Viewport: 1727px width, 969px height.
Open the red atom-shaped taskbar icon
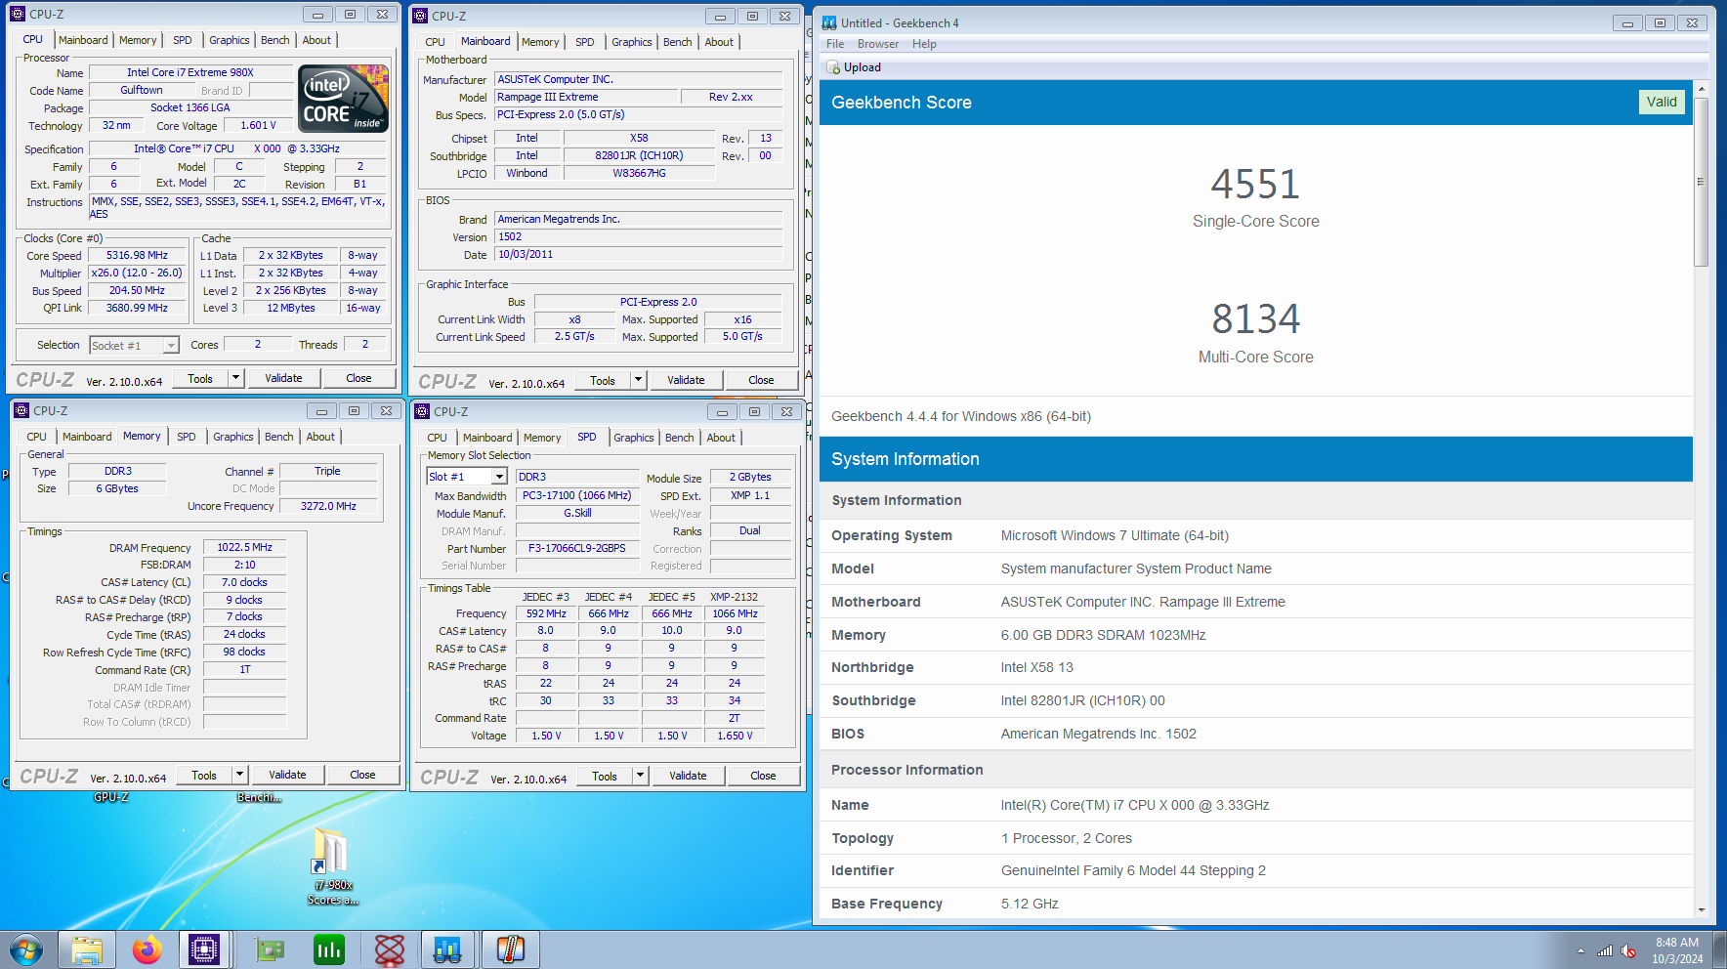point(390,949)
